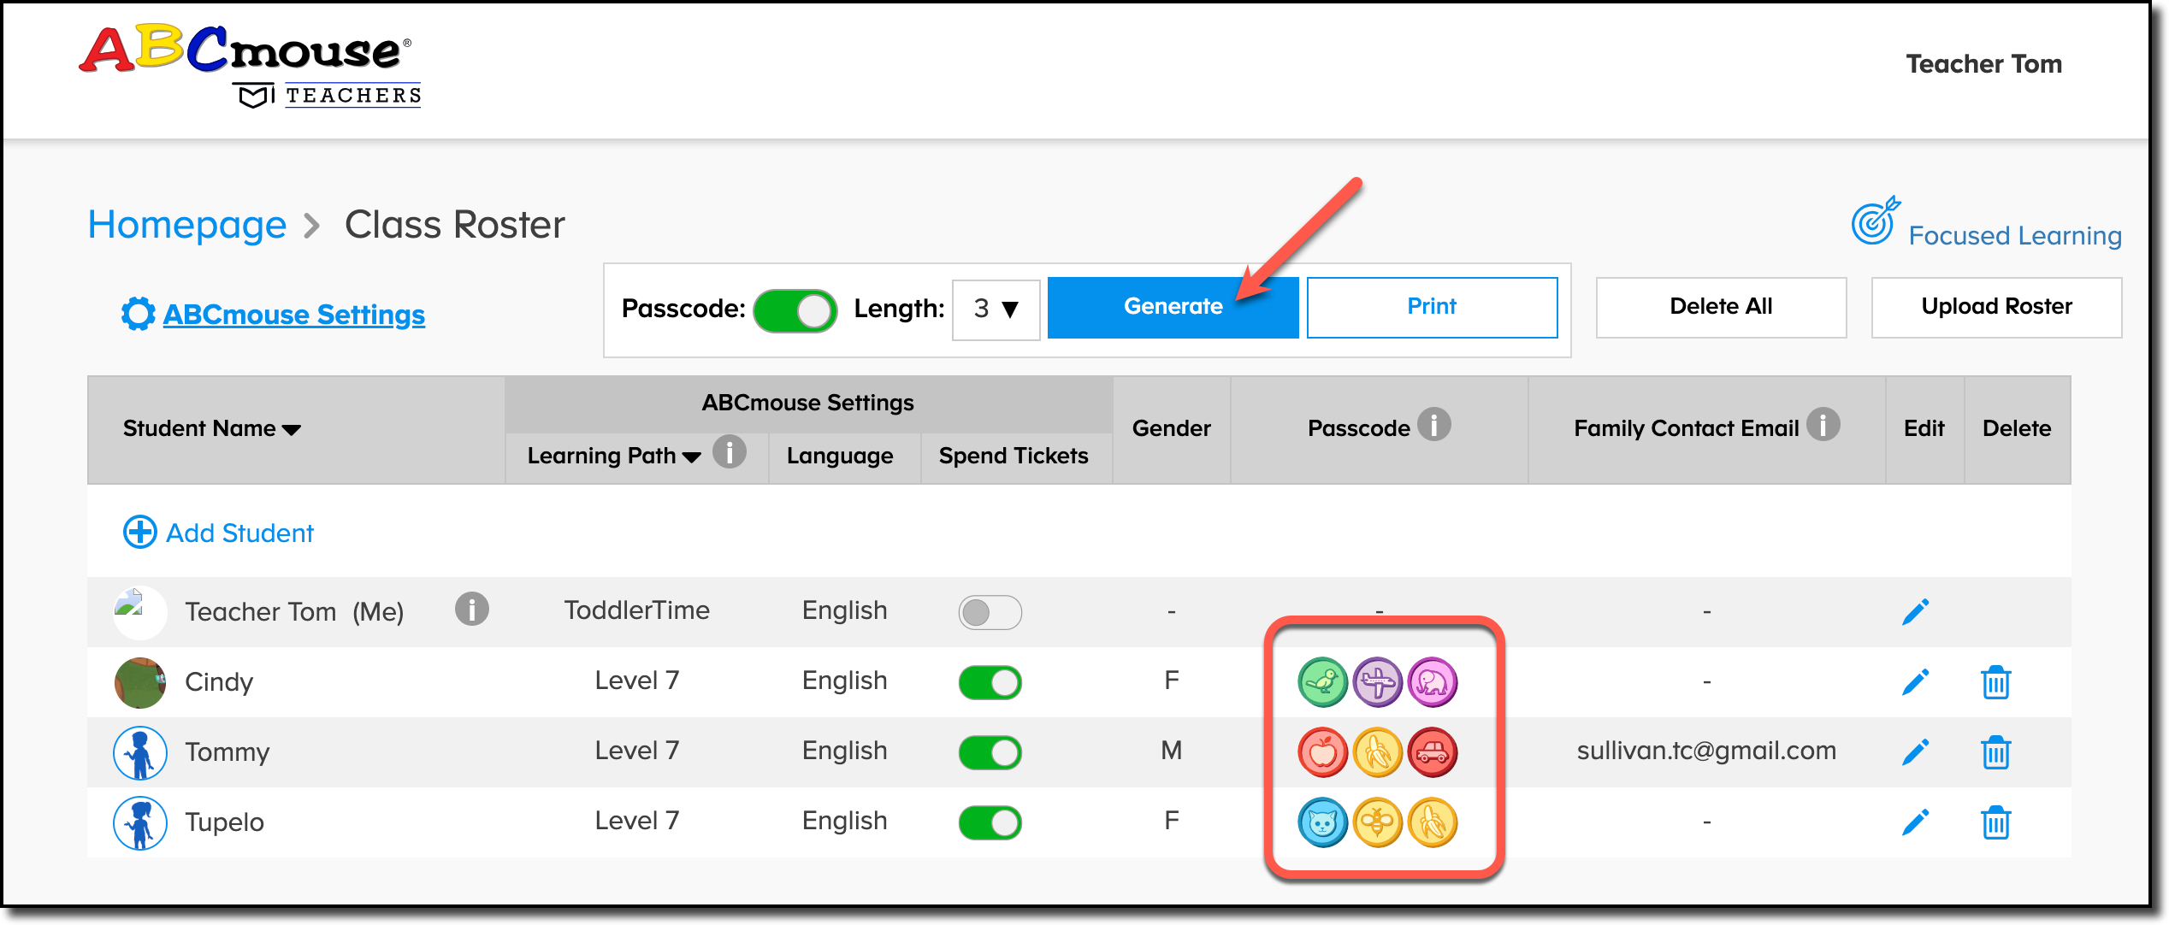The image size is (2169, 925).
Task: Select the green bird passcode icon for Cindy
Action: coord(1323,681)
